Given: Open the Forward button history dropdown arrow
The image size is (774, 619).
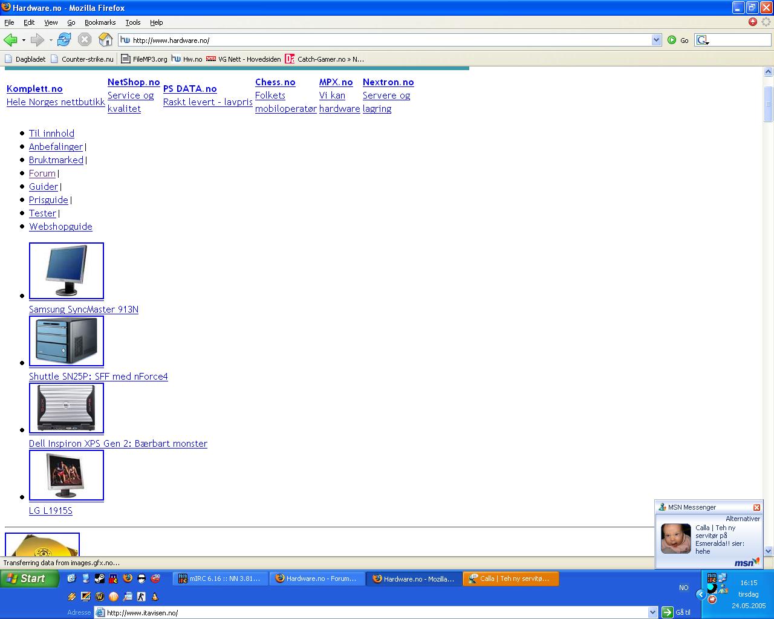Looking at the screenshot, I should point(51,40).
